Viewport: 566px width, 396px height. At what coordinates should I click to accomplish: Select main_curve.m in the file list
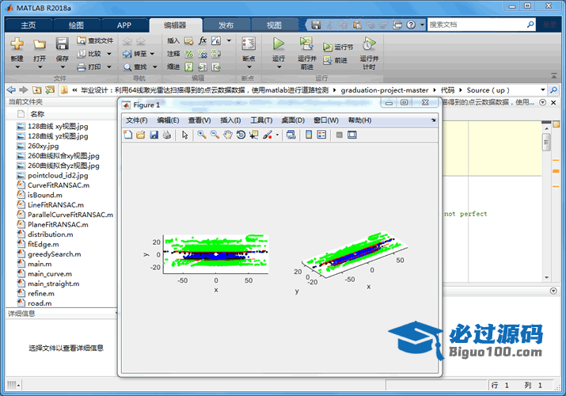click(50, 274)
